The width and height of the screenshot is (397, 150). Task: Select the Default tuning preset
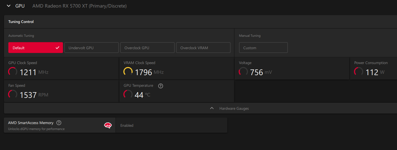click(36, 48)
